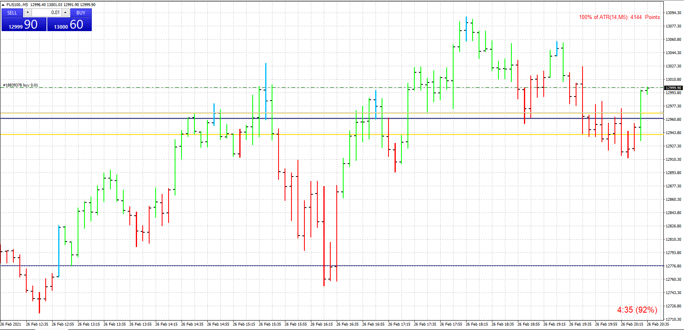This screenshot has width=684, height=330.
Task: Click the 26 Feb 17:15 time label
Action: pos(399,324)
